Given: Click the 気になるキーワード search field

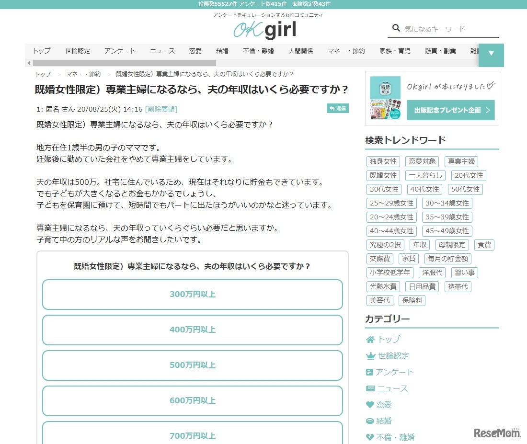Looking at the screenshot, I should [x=446, y=28].
